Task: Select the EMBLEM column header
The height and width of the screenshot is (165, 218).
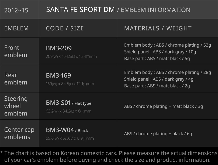Action: pyautogui.click(x=16, y=28)
